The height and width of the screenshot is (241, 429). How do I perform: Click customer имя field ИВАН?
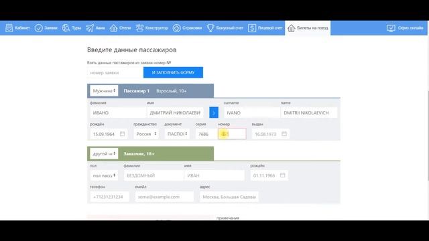click(x=214, y=175)
